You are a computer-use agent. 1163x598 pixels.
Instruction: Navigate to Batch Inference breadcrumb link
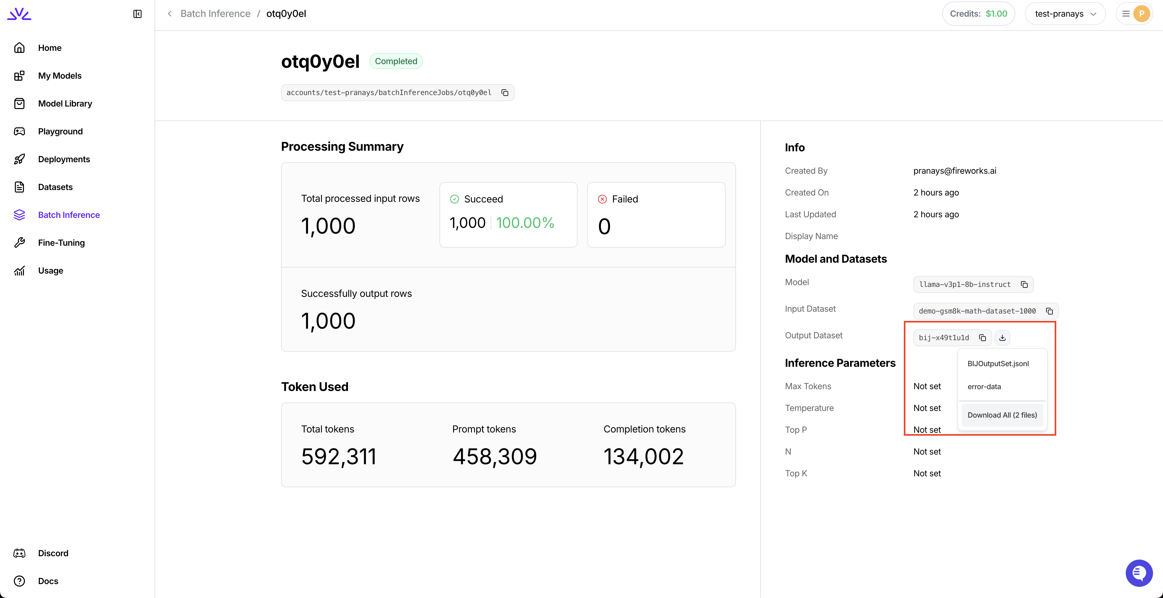tap(215, 14)
